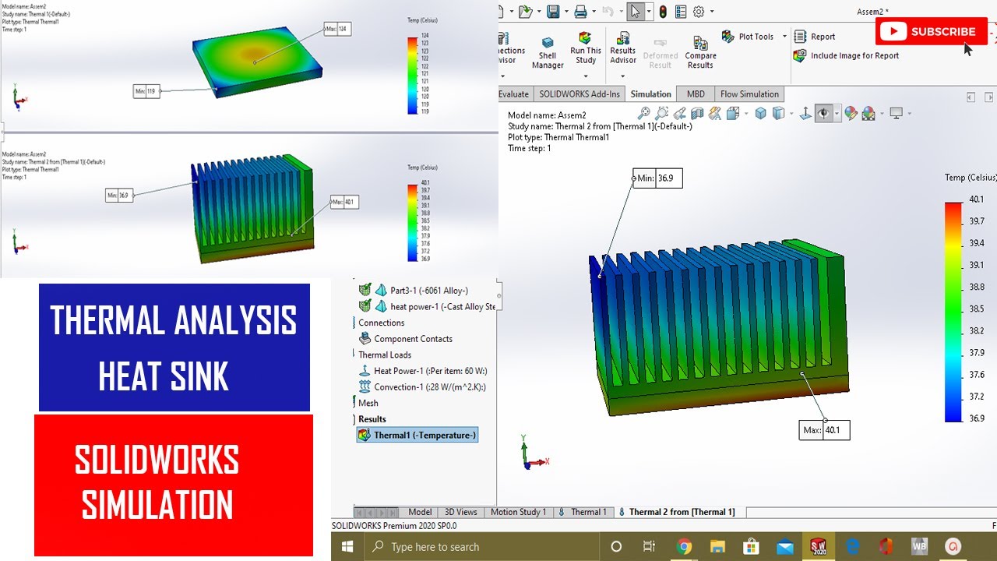Launch Compare Results
997x561 pixels.
pos(700,53)
